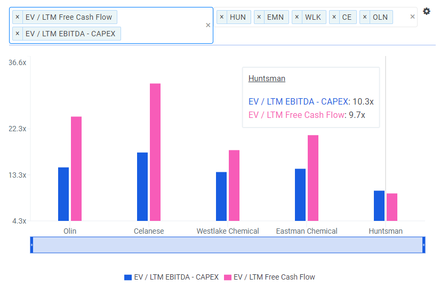440x286 pixels.
Task: Select Eastman Chemical blue bar
Action: 300,195
